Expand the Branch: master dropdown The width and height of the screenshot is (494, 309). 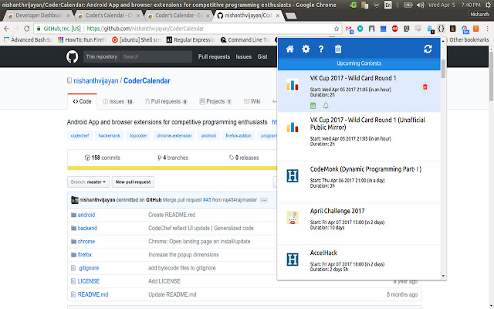click(x=88, y=182)
